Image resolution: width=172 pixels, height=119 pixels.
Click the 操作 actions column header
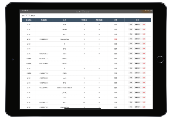(137, 20)
